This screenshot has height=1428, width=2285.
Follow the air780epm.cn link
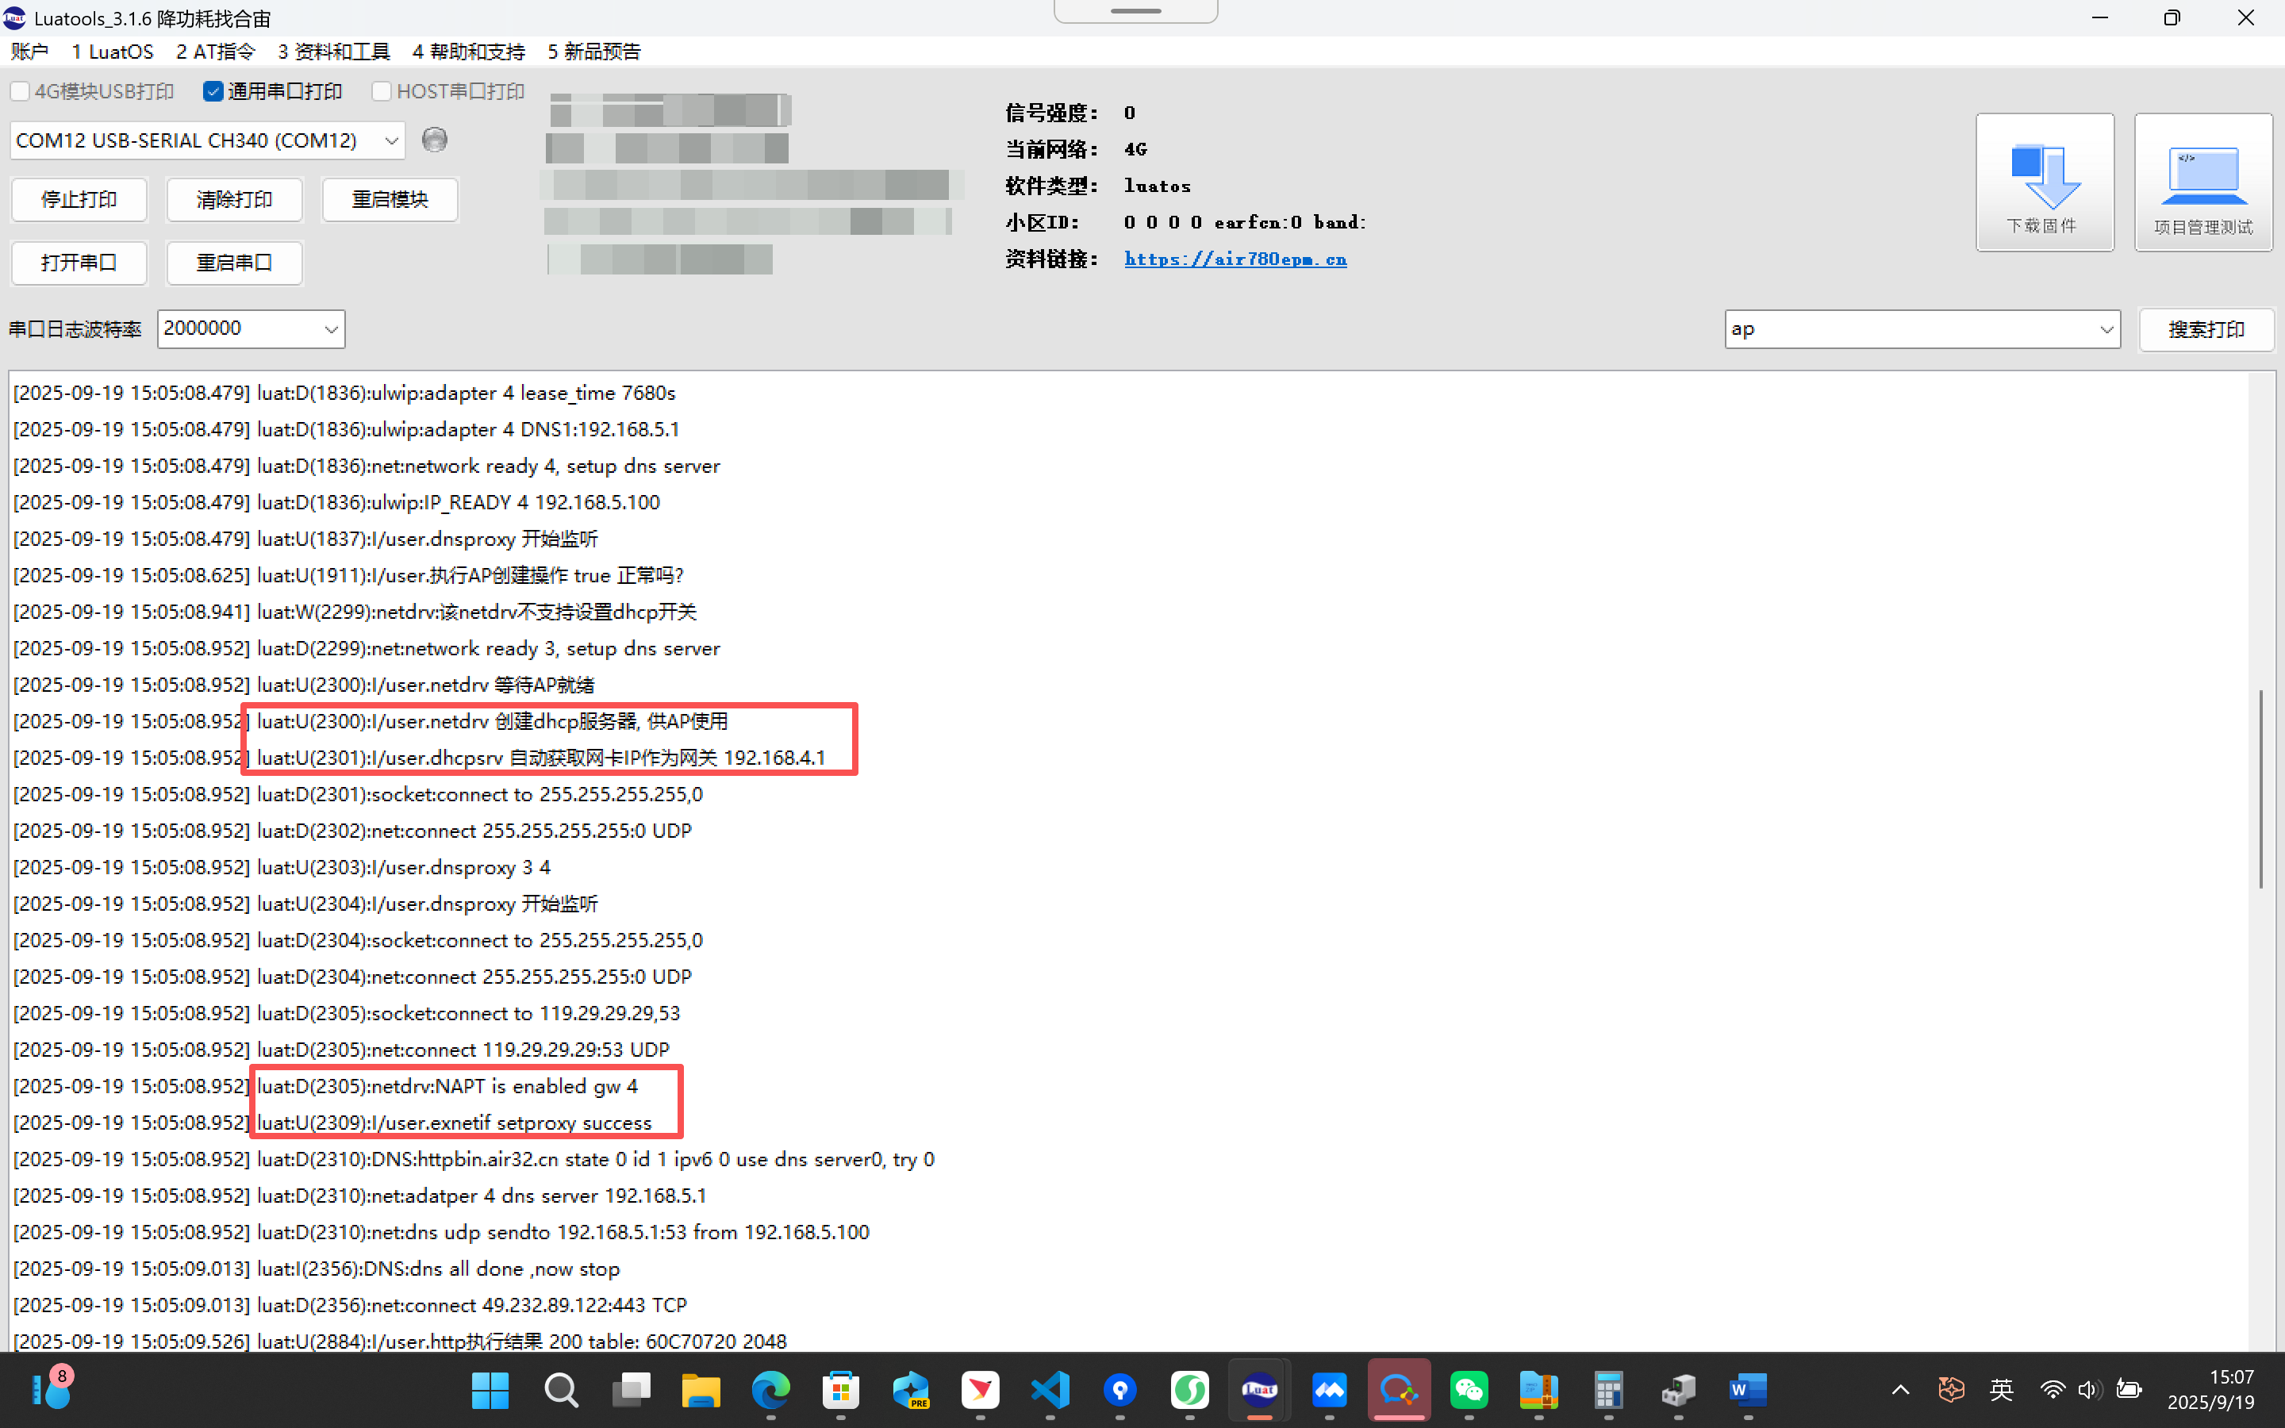click(x=1235, y=259)
